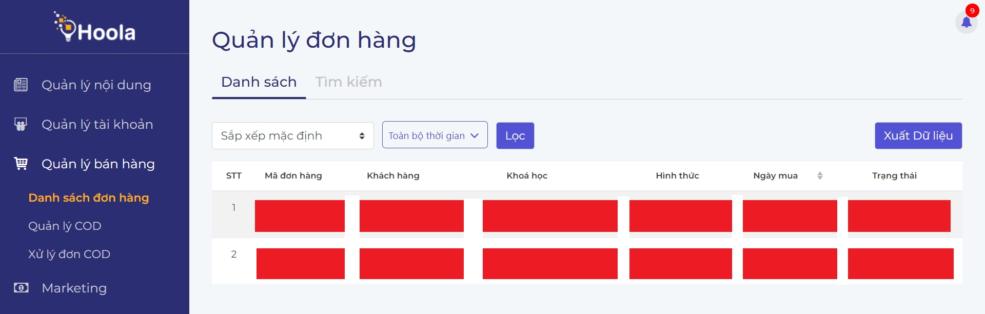Open Quản lý COD submenu item
985x314 pixels.
click(x=65, y=226)
